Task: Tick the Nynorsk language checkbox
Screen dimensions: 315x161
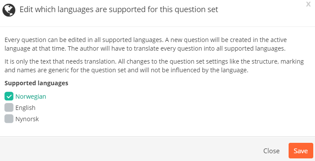Action: [x=9, y=119]
